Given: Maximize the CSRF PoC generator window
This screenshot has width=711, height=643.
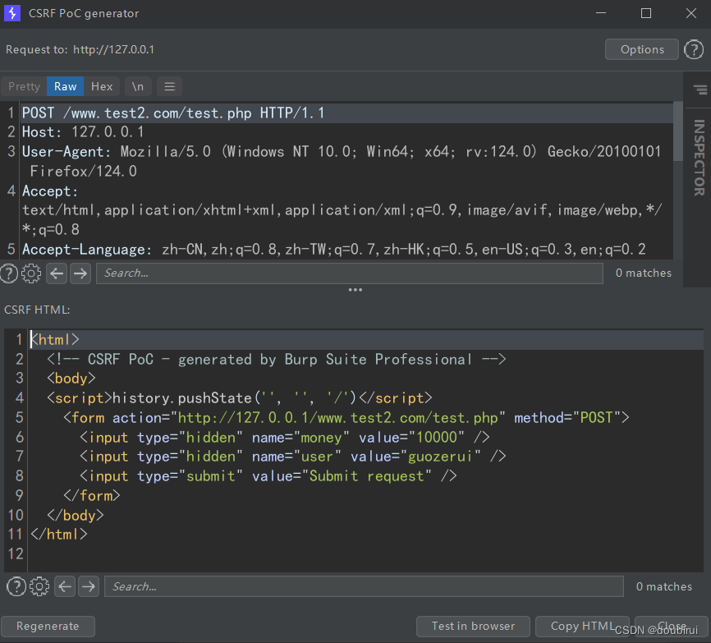Looking at the screenshot, I should pos(646,13).
